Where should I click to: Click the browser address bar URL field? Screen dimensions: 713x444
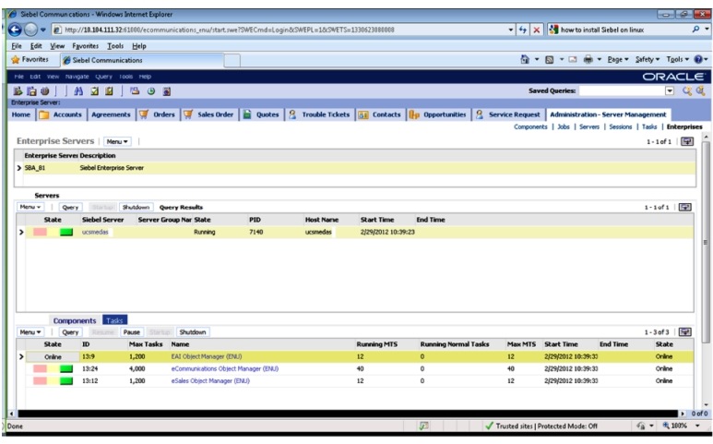[x=277, y=30]
